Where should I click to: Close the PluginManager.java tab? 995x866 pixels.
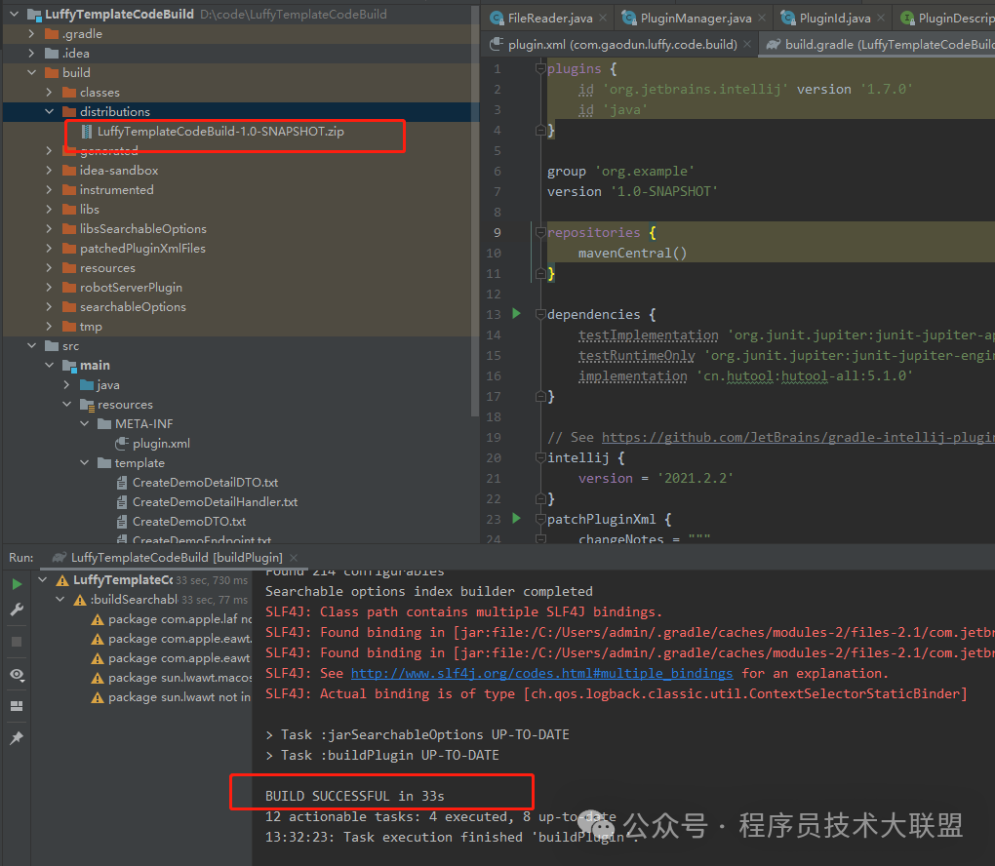(x=762, y=19)
